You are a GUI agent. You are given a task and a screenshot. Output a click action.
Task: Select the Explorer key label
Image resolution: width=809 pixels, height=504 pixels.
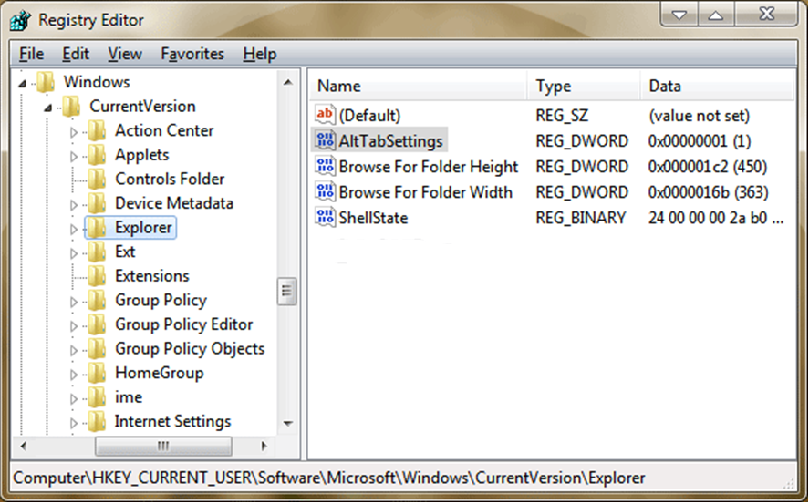143,227
